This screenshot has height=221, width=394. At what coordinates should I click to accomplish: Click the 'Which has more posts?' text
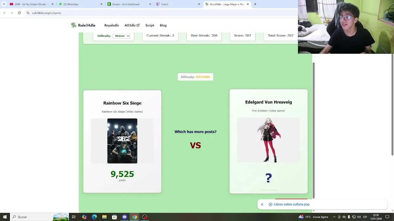point(195,132)
